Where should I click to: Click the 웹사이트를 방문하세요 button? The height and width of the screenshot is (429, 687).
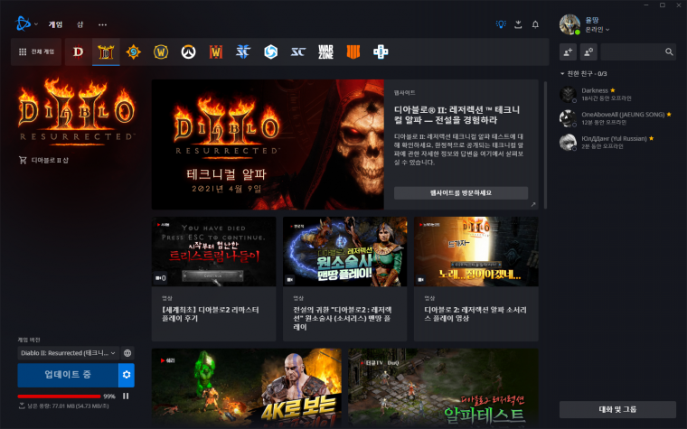tap(461, 193)
